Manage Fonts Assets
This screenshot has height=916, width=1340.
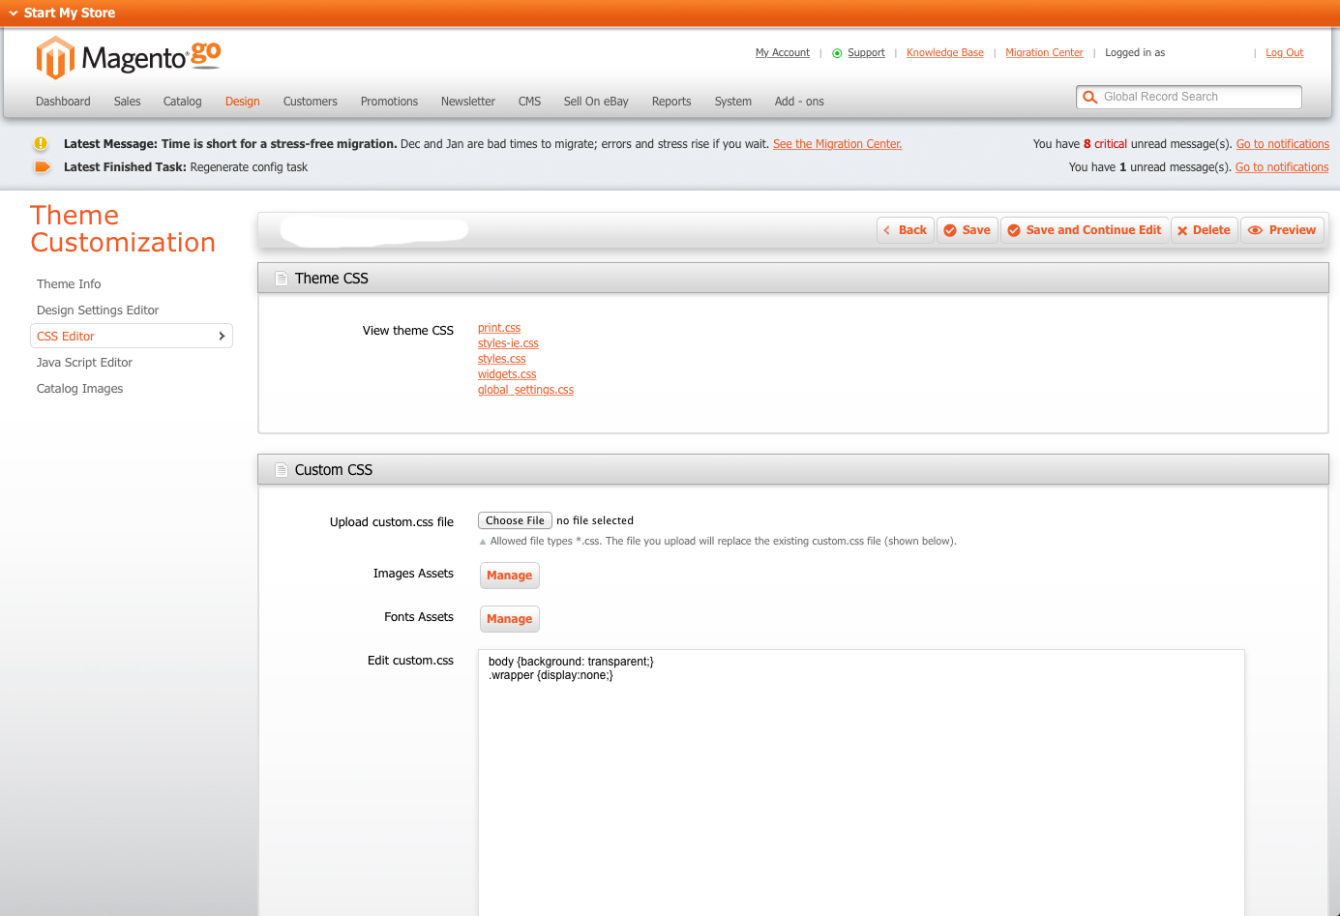click(510, 619)
